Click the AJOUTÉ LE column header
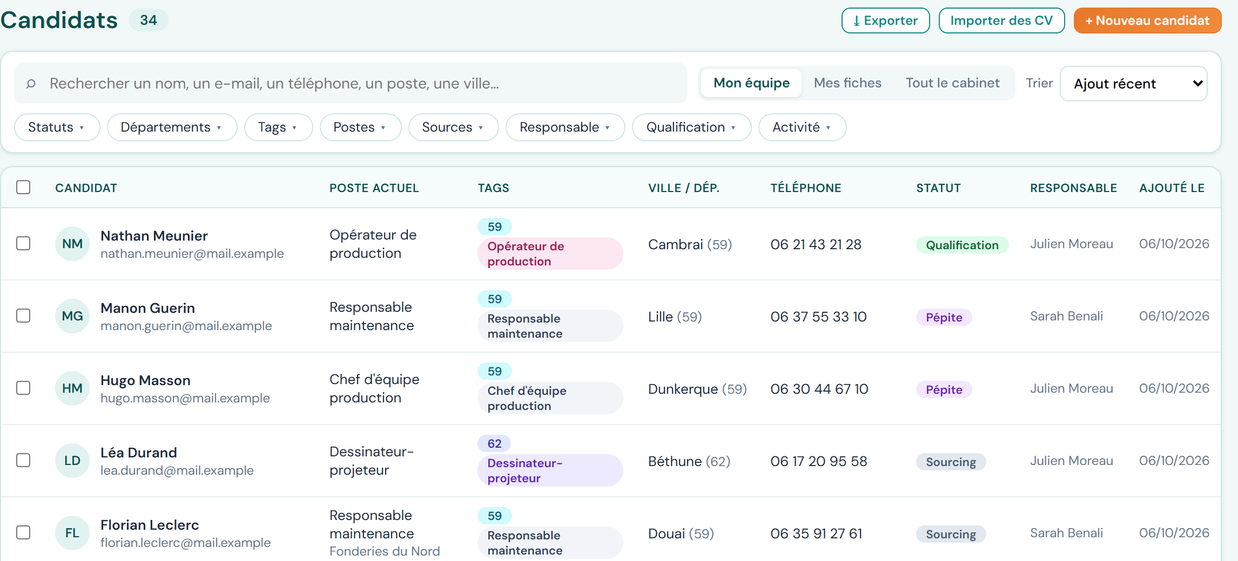1238x561 pixels. (x=1172, y=188)
